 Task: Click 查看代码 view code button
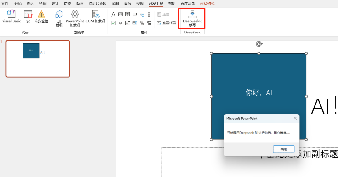tap(166, 23)
